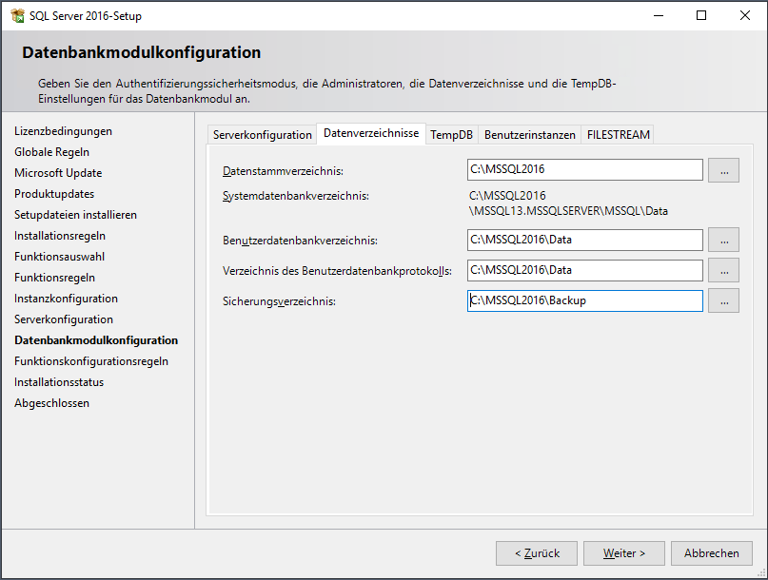Open the TempDB tab

(451, 135)
